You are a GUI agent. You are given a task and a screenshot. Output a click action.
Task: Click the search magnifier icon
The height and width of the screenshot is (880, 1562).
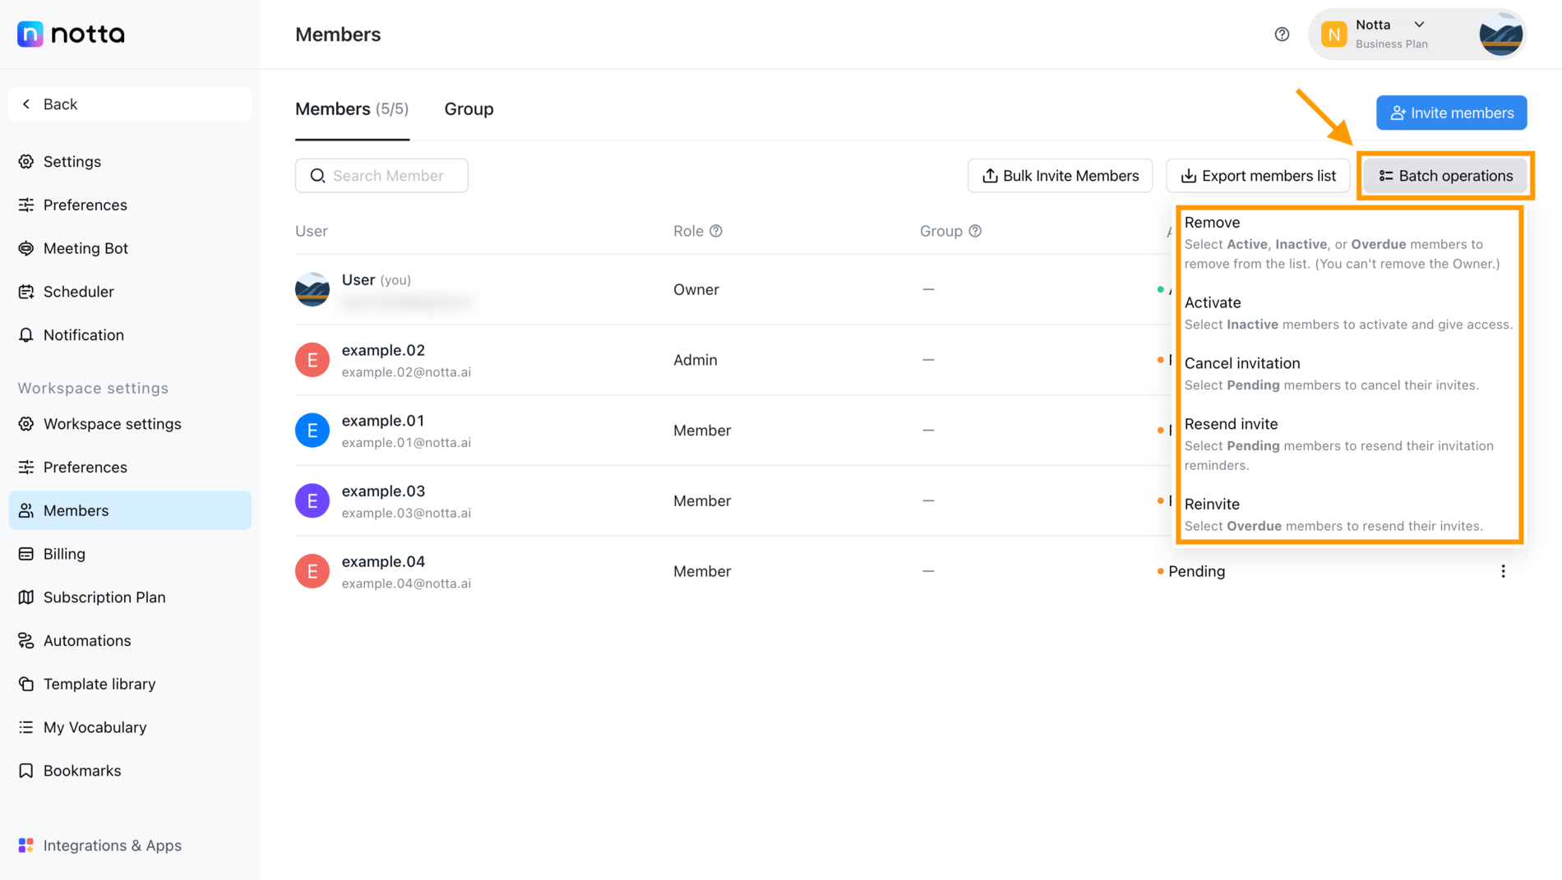coord(317,176)
